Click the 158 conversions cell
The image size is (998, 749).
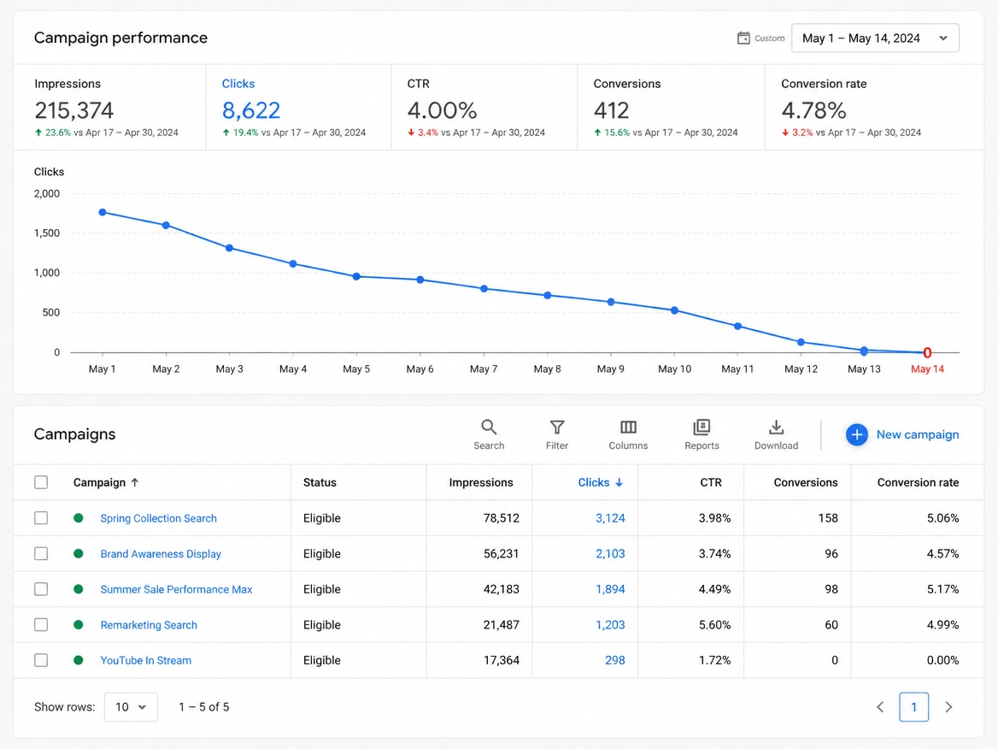coord(827,518)
